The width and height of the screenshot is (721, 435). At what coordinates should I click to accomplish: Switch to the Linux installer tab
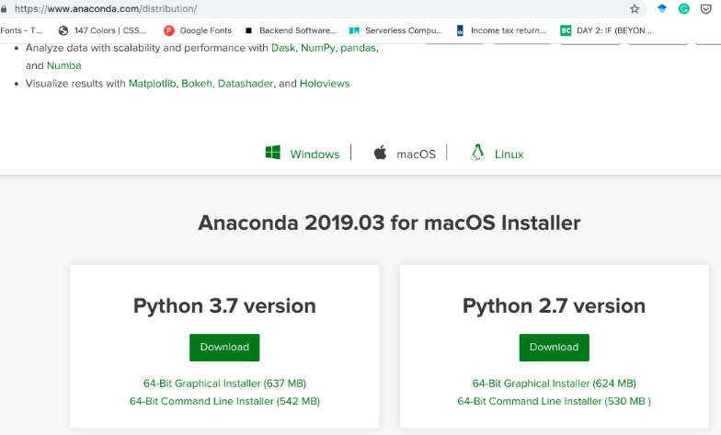(497, 153)
